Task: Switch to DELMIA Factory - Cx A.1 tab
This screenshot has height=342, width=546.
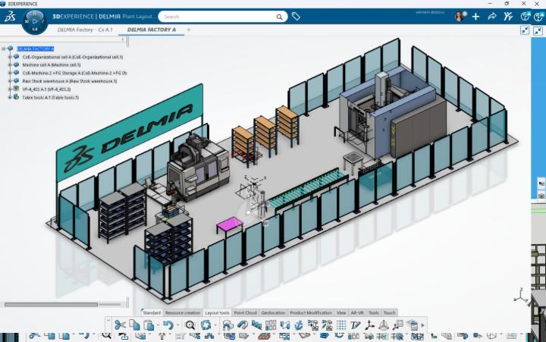Action: 85,30
